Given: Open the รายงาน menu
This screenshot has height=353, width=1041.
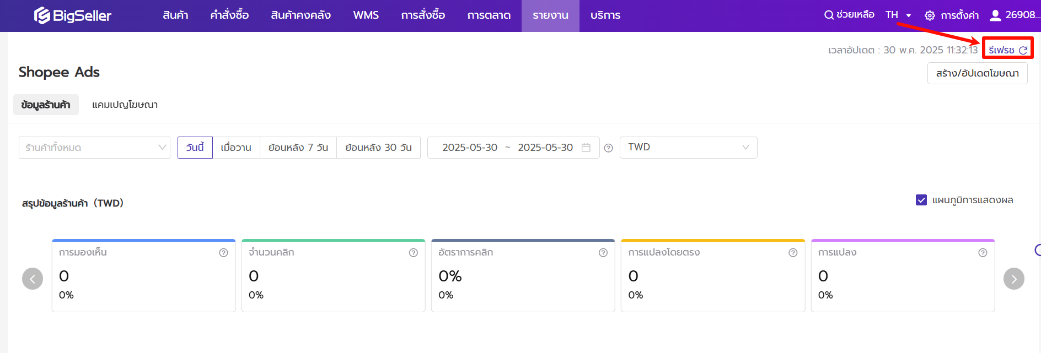Looking at the screenshot, I should tap(550, 15).
